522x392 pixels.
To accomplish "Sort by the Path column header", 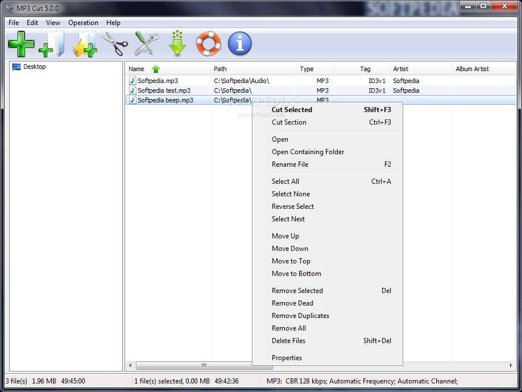I will tap(253, 69).
